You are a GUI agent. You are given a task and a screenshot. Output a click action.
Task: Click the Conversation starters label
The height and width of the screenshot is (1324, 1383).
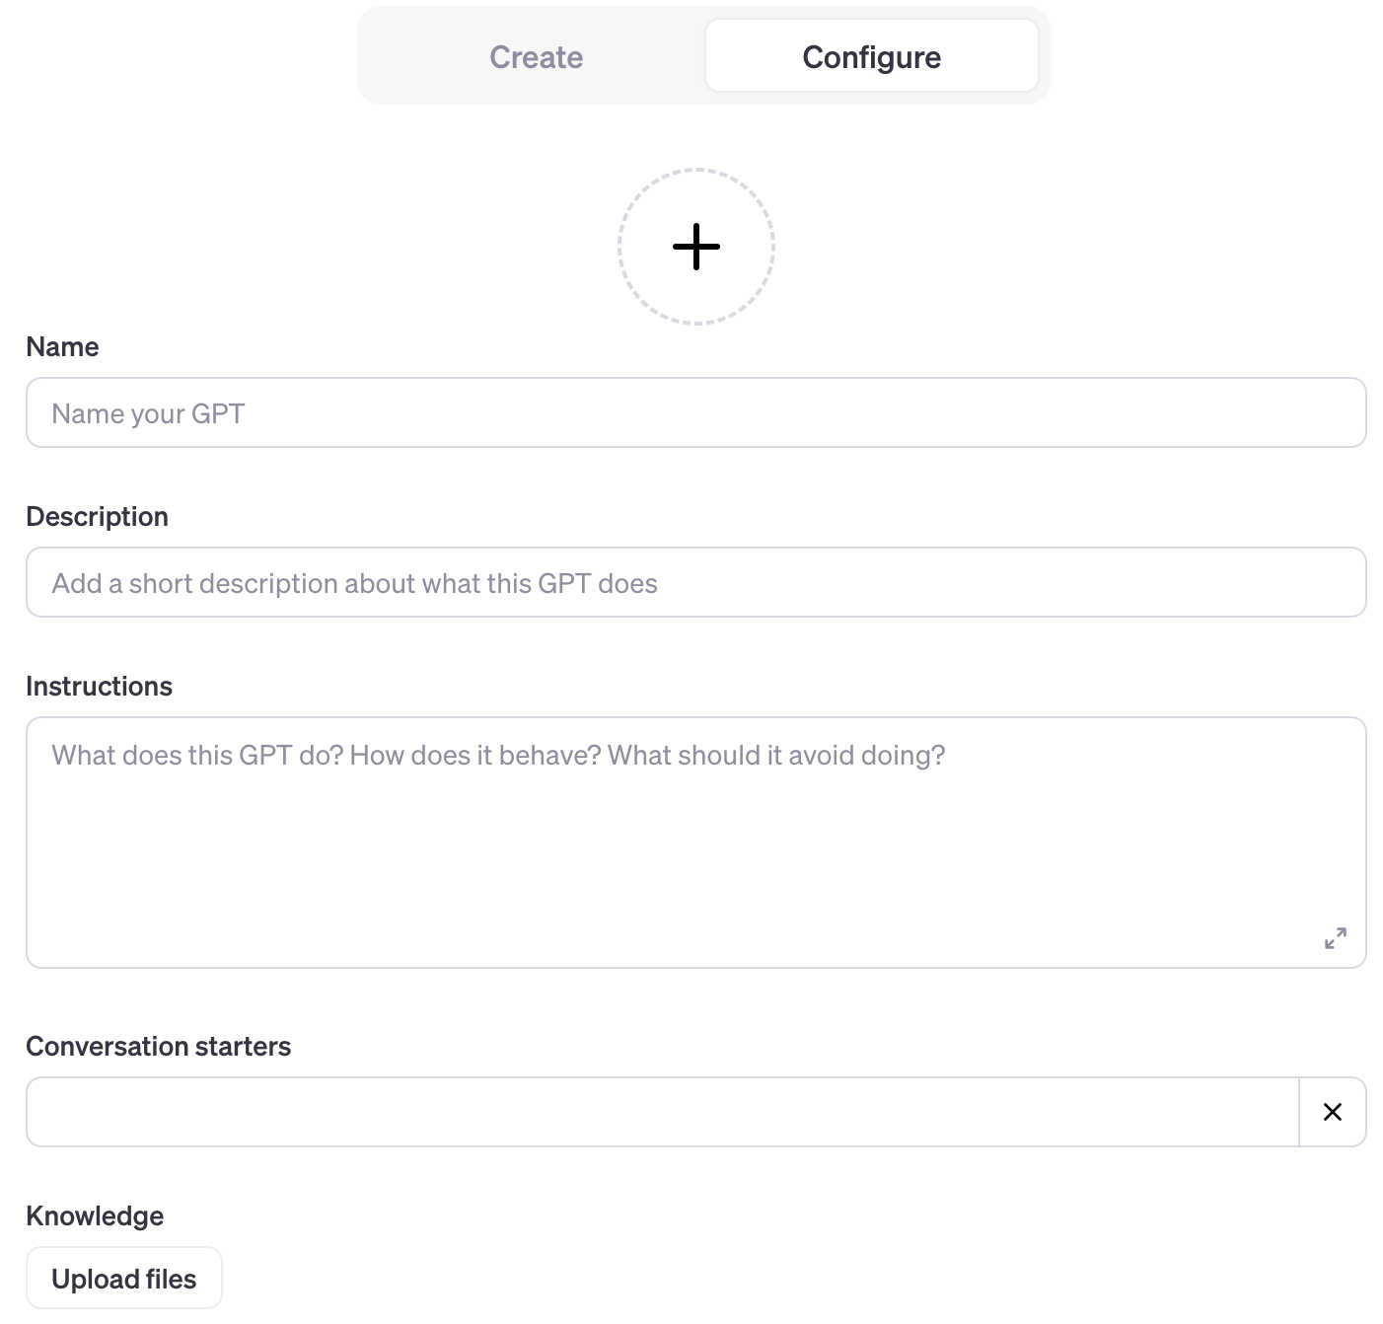pos(158,1047)
